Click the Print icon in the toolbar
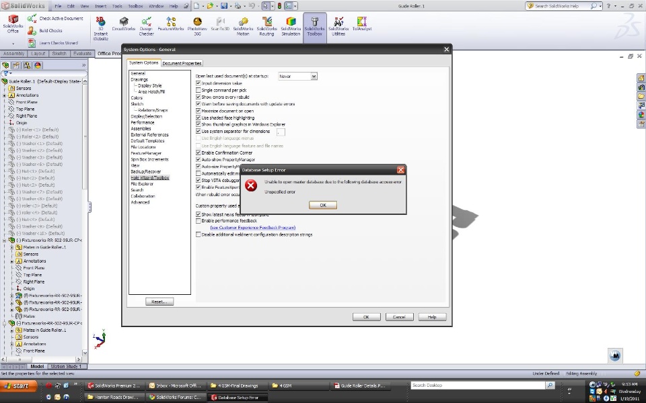 tap(238, 6)
